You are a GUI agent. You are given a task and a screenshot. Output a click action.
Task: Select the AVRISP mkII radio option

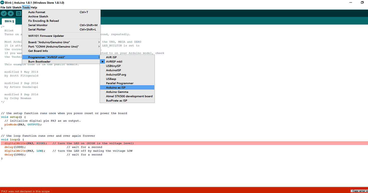pos(127,62)
